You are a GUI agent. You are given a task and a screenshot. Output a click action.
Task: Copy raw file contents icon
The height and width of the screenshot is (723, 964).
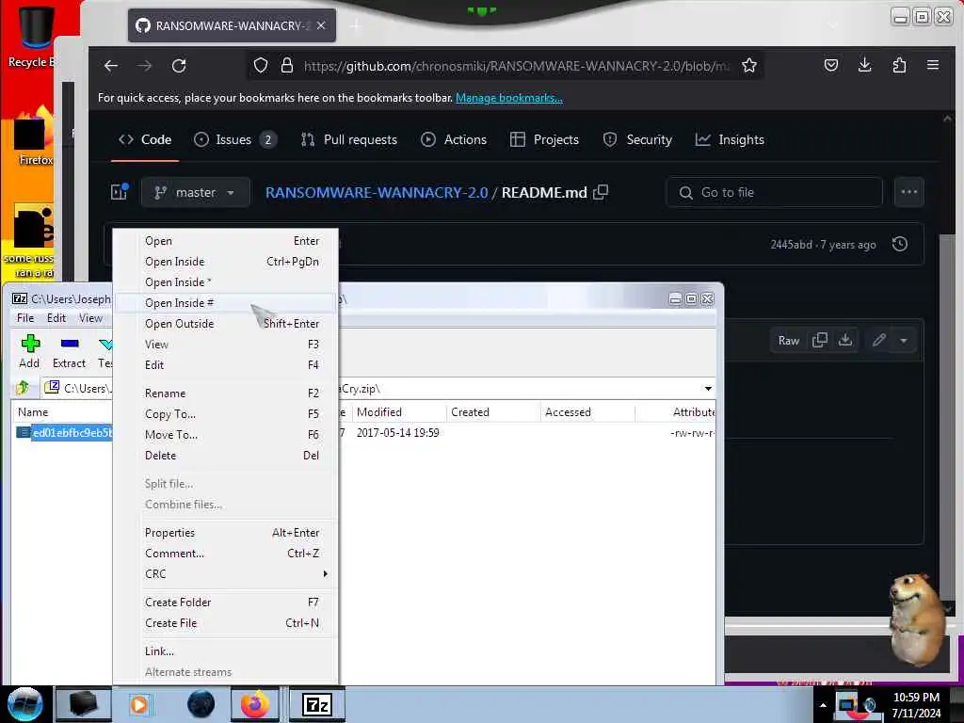(820, 340)
